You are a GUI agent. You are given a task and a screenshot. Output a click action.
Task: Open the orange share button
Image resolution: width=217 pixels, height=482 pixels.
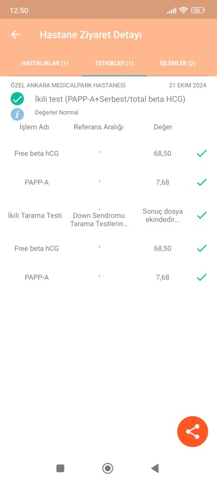point(193,432)
